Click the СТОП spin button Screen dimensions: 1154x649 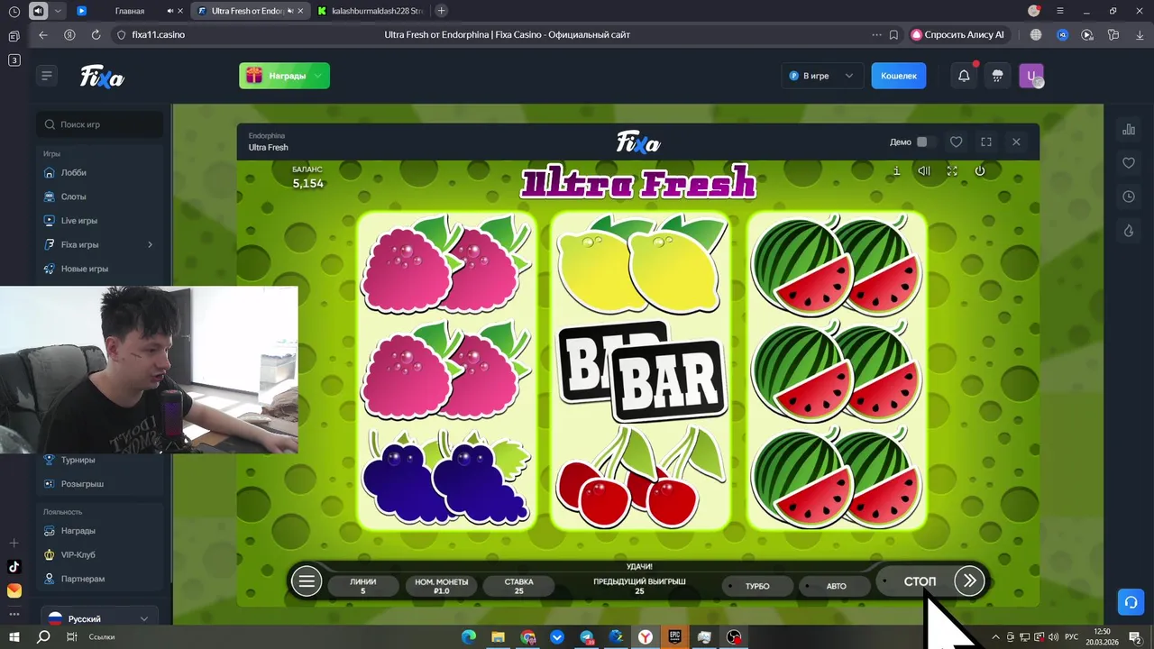pos(920,581)
